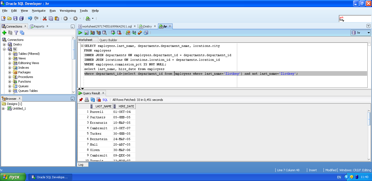Expand the Tables (Filtered) node

pyautogui.click(x=10, y=54)
